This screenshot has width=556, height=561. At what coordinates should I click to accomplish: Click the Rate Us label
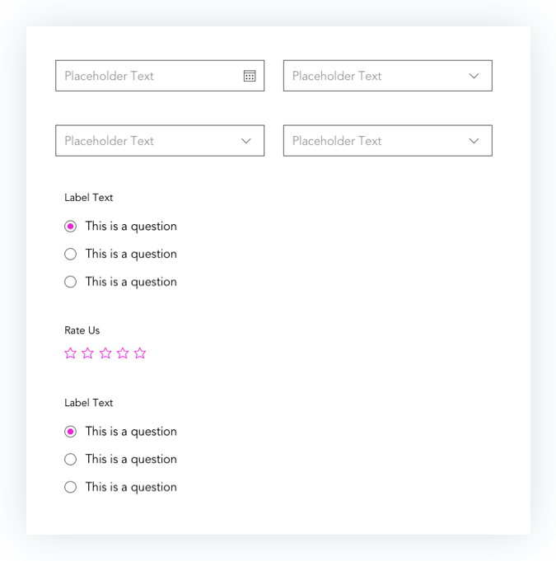pyautogui.click(x=82, y=330)
